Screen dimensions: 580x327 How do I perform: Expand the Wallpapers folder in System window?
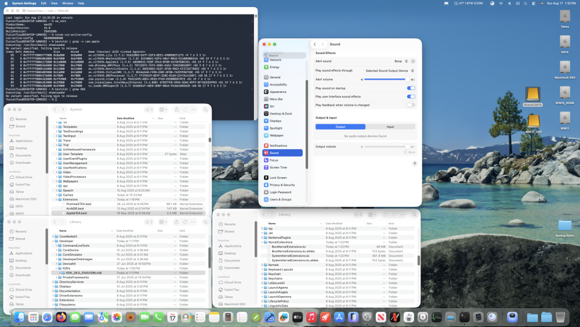(x=57, y=181)
